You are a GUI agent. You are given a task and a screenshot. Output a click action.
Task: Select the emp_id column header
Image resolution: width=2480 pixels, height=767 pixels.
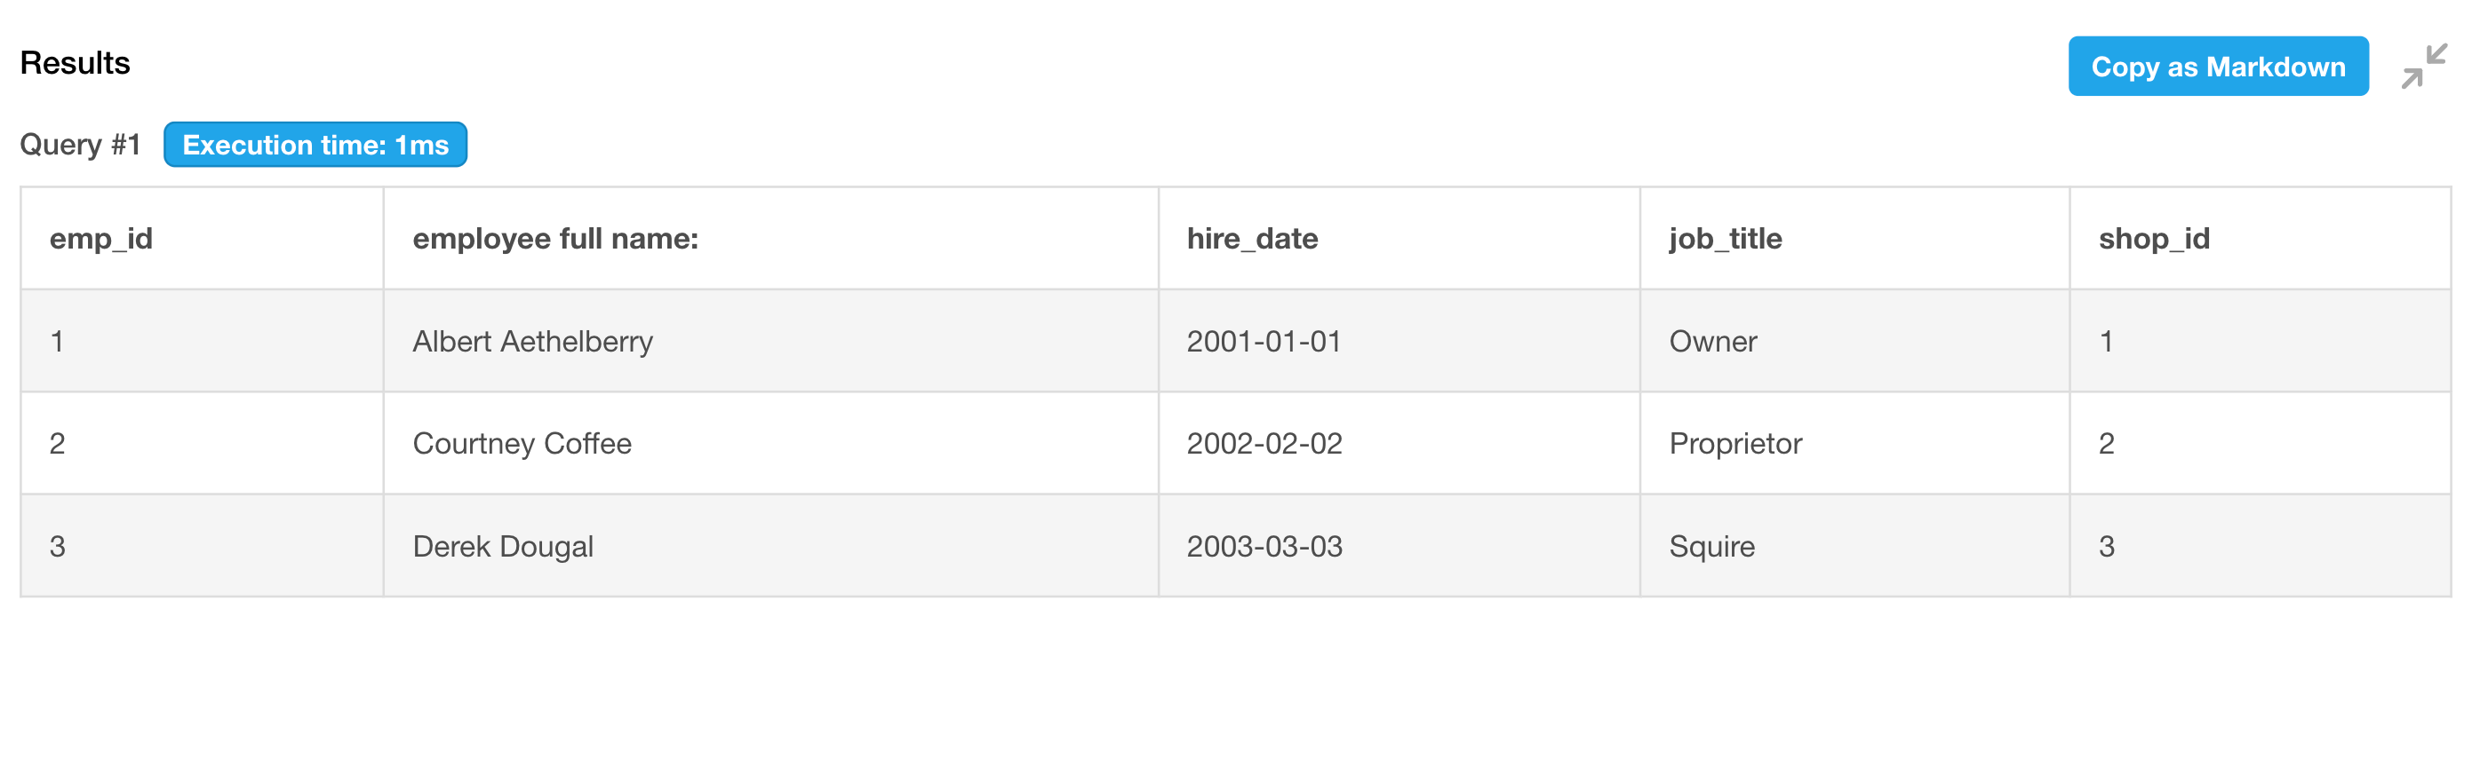[203, 239]
